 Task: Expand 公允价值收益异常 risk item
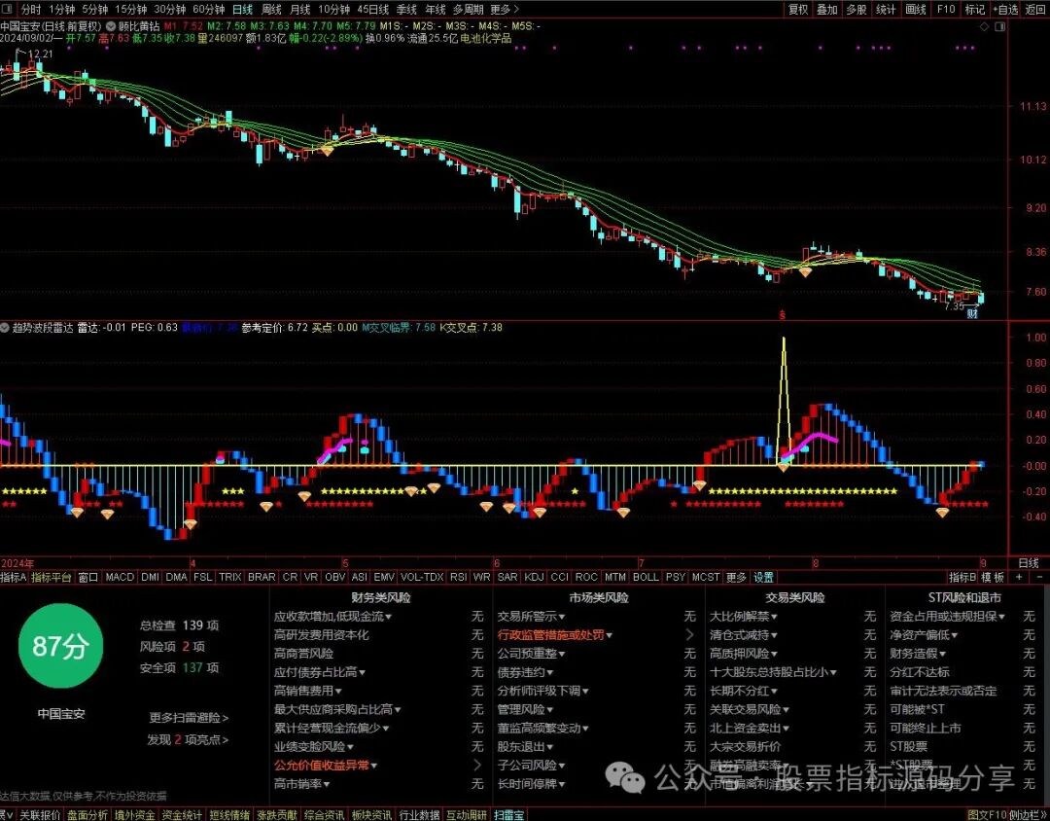[x=326, y=766]
